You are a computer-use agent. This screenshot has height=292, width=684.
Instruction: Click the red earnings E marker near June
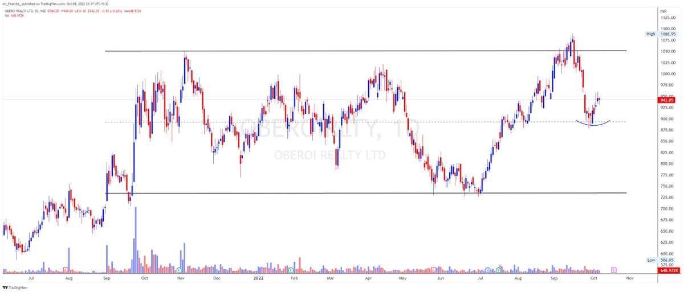click(x=434, y=269)
